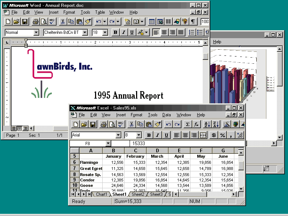Click the AutoSum icon in Excel toolbar

[188, 125]
